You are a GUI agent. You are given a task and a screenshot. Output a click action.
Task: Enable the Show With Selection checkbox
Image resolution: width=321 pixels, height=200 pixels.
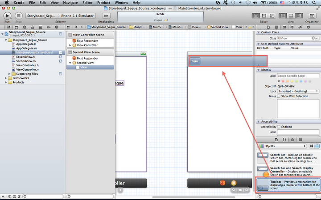(279, 96)
